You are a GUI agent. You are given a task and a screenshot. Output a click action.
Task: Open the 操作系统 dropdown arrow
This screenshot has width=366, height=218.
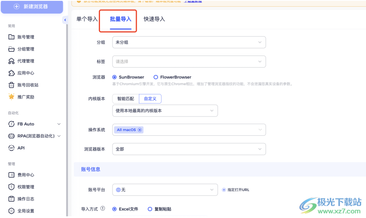260,129
